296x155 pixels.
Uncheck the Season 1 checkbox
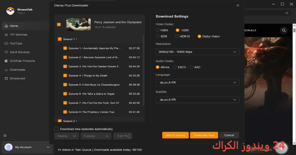click(x=60, y=39)
